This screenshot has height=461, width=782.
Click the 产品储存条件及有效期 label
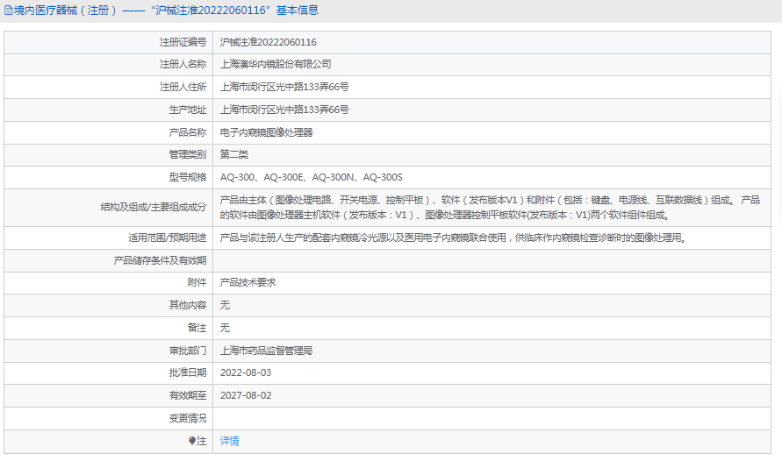[160, 260]
